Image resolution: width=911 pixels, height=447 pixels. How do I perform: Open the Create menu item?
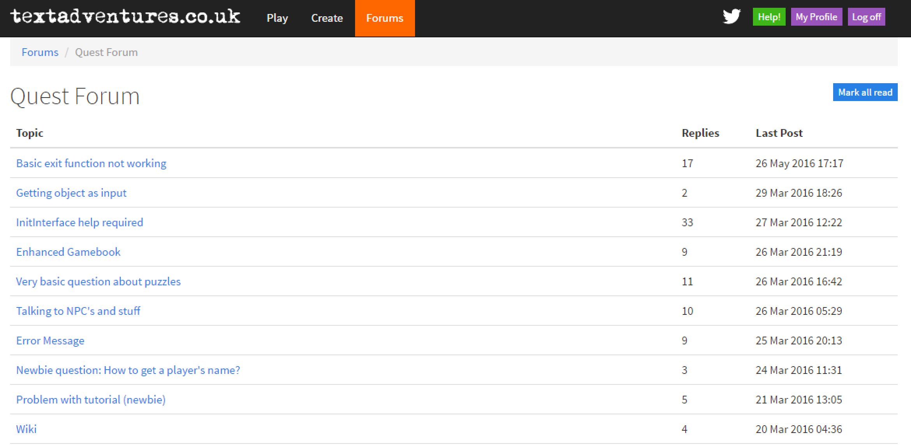327,18
